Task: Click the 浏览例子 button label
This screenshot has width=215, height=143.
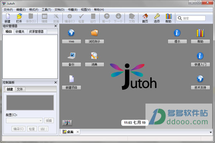Action: [x=95, y=42]
